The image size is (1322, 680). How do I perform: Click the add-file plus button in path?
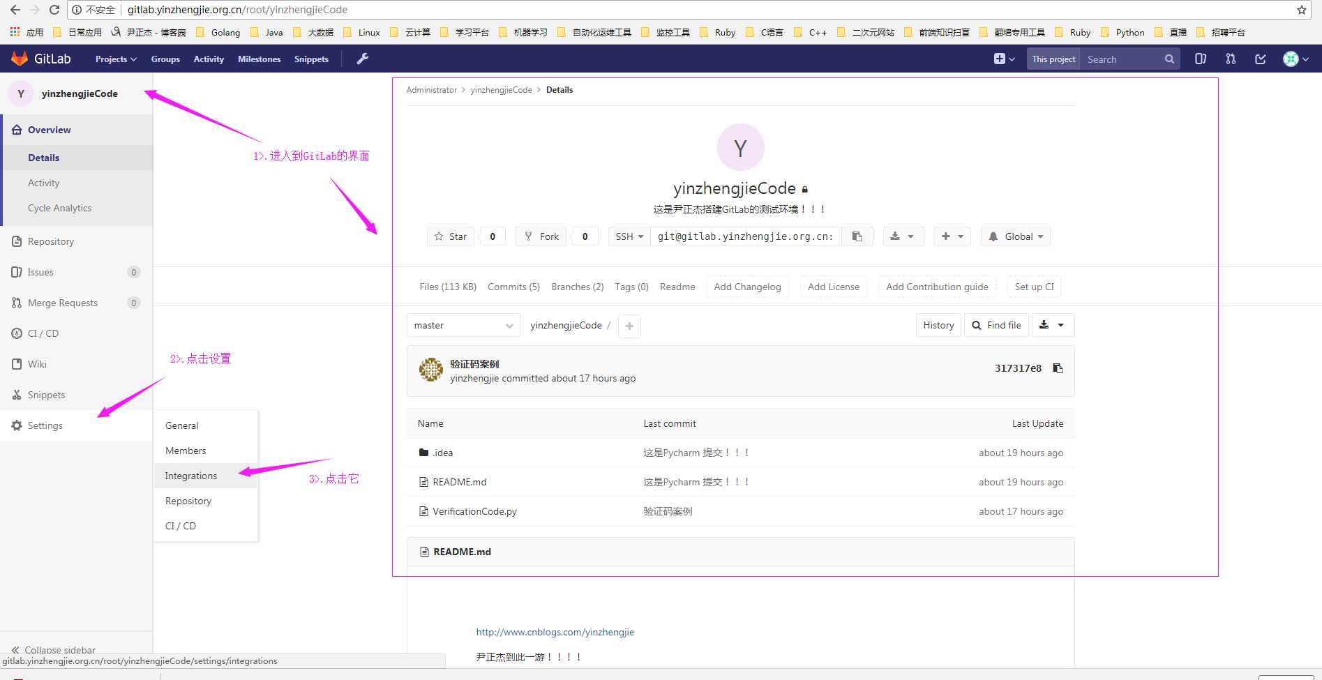point(629,326)
